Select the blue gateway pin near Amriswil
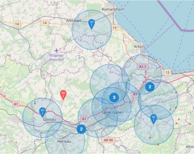 (92, 24)
